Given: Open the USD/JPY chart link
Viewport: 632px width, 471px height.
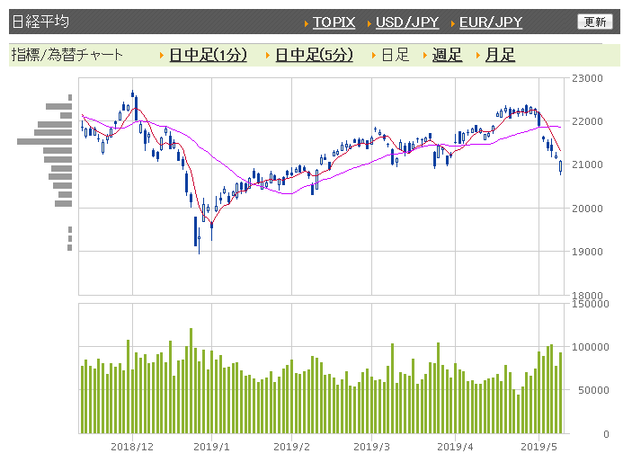Looking at the screenshot, I should (x=407, y=22).
